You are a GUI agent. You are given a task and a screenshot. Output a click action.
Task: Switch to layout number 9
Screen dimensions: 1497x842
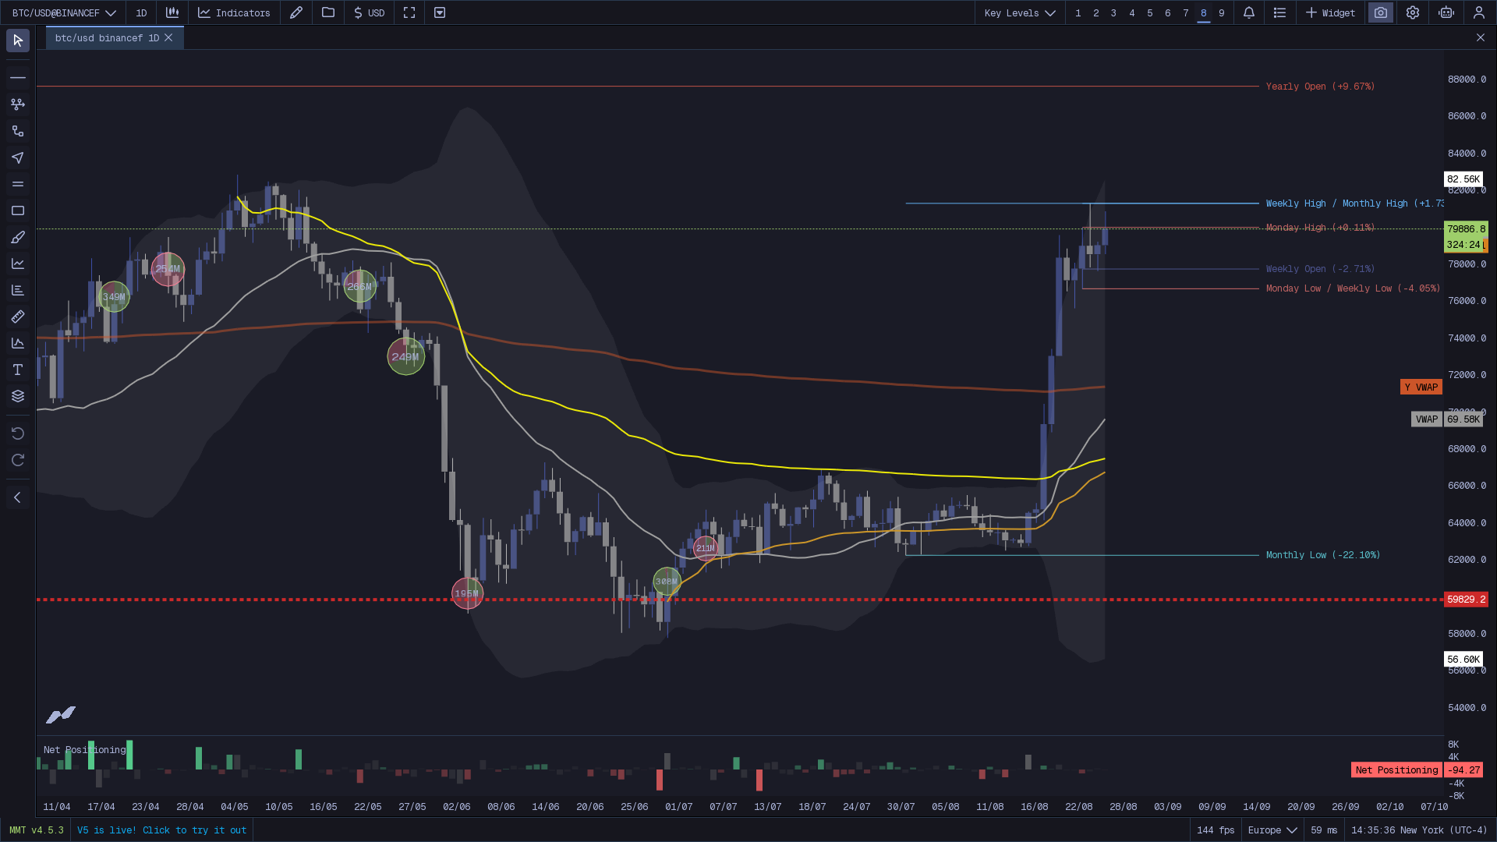[1222, 12]
